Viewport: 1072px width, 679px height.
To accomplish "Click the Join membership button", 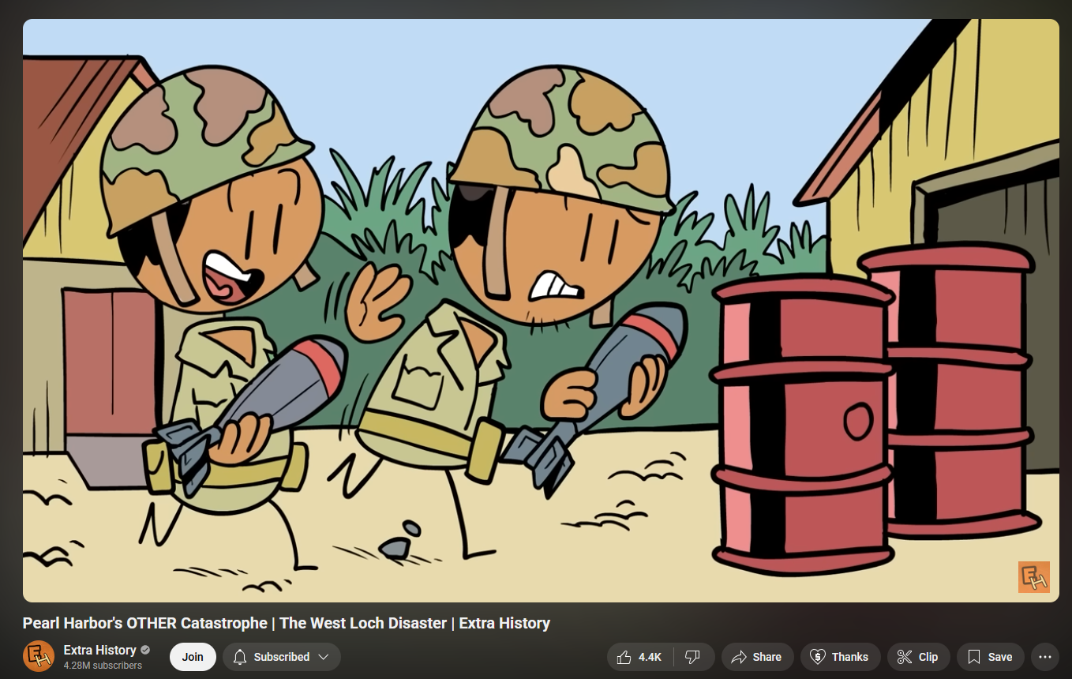I will pos(193,657).
